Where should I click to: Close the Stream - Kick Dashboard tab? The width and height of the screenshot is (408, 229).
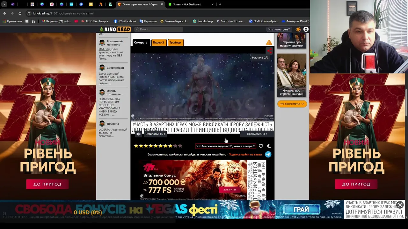pyautogui.click(x=213, y=4)
